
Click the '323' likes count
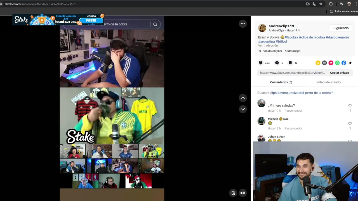coord(267,63)
